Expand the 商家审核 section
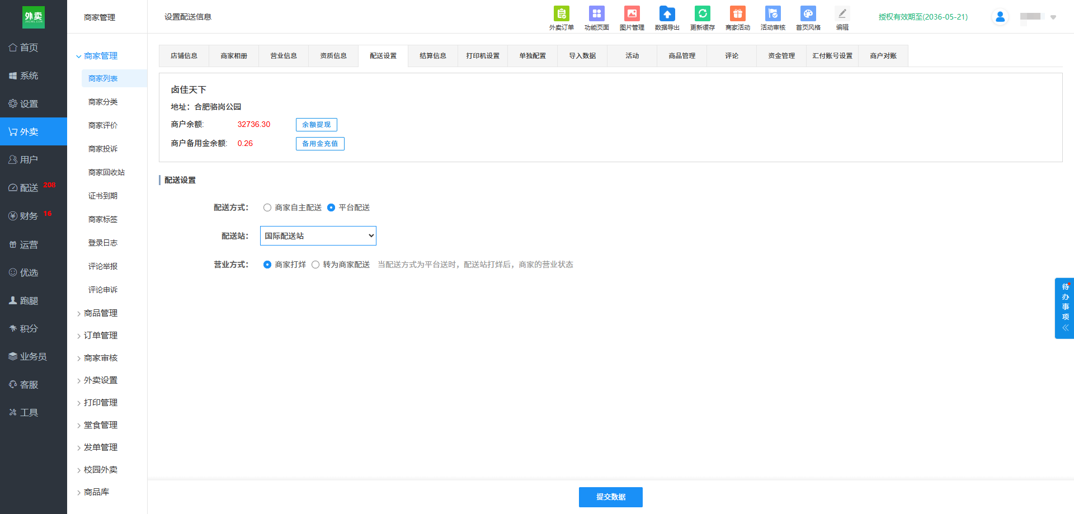The width and height of the screenshot is (1074, 514). tap(97, 358)
